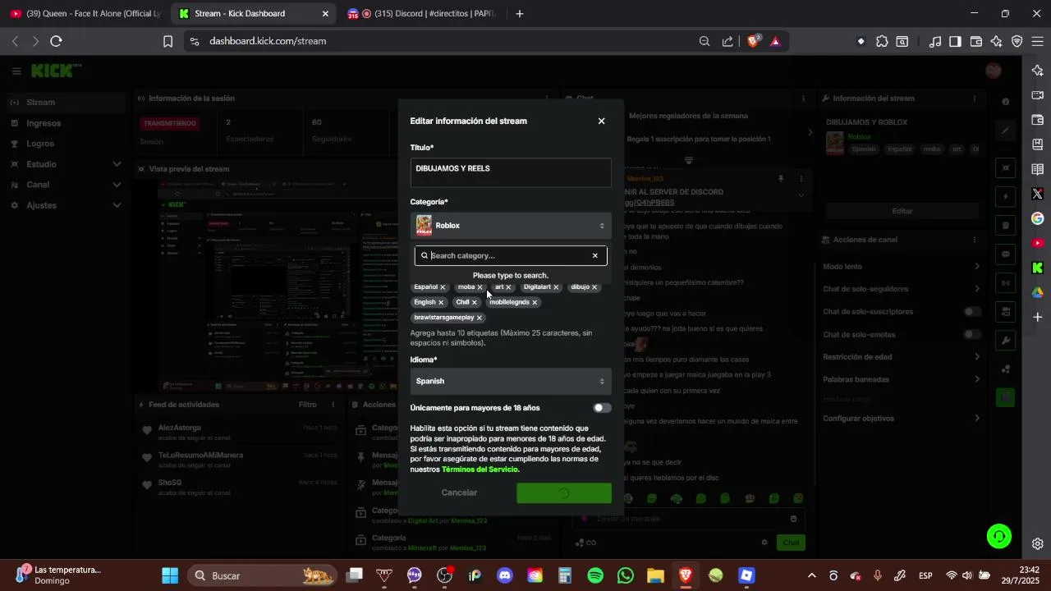Open the browser extensions puzzle icon
Image resolution: width=1051 pixels, height=591 pixels.
(882, 41)
